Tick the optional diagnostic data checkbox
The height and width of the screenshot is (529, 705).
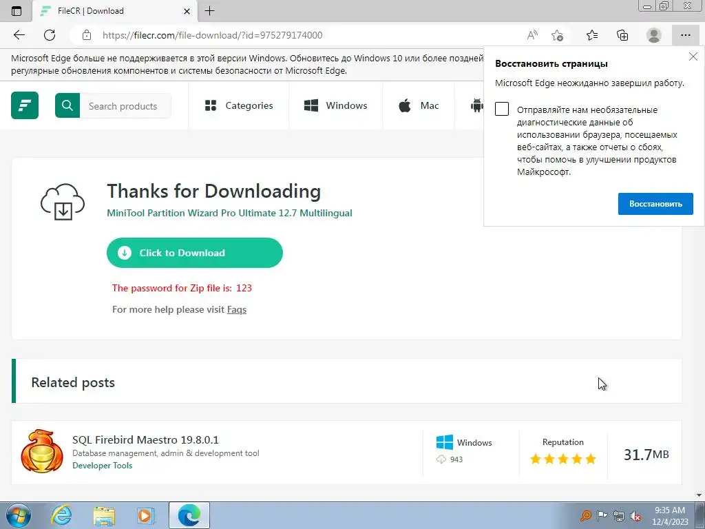pos(502,109)
